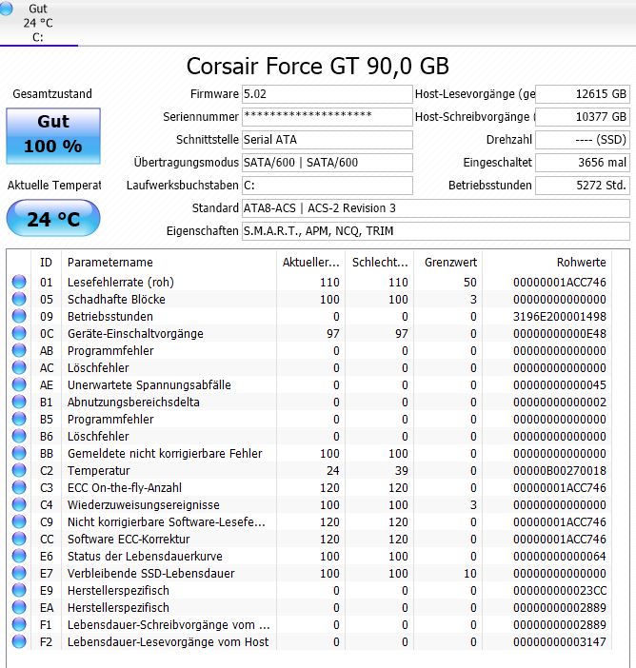Viewport: 636px width, 668px height.
Task: Click status orb of ID B6 Löschfehler
Action: (x=19, y=436)
